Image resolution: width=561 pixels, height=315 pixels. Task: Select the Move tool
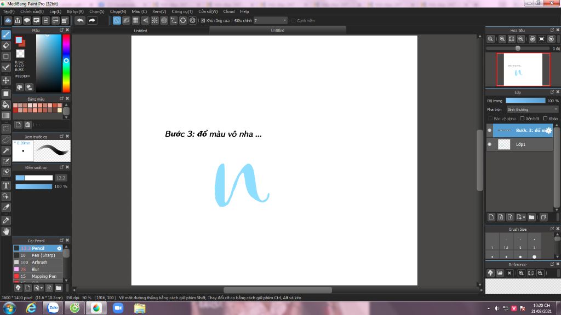(x=6, y=80)
